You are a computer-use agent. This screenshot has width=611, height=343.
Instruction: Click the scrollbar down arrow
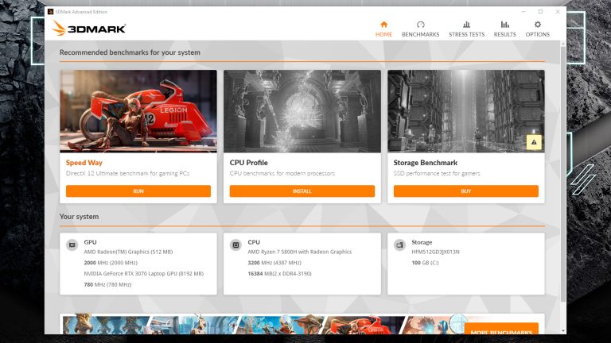tap(563, 331)
